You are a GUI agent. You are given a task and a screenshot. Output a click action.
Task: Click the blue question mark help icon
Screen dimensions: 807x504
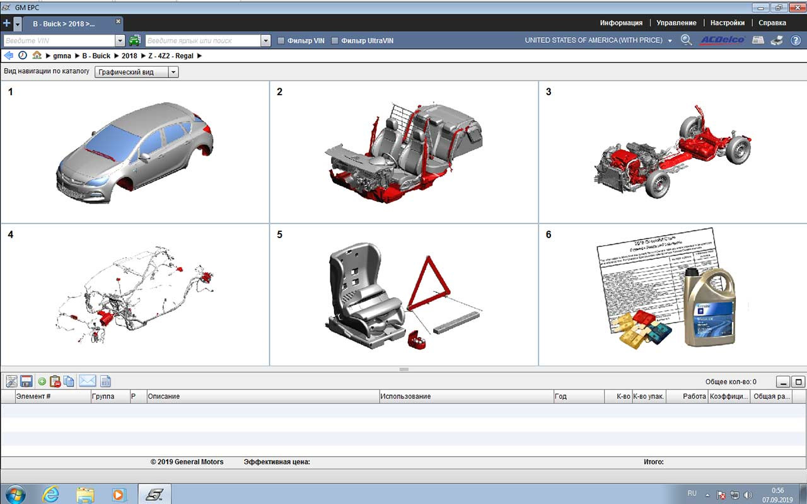pyautogui.click(x=796, y=40)
